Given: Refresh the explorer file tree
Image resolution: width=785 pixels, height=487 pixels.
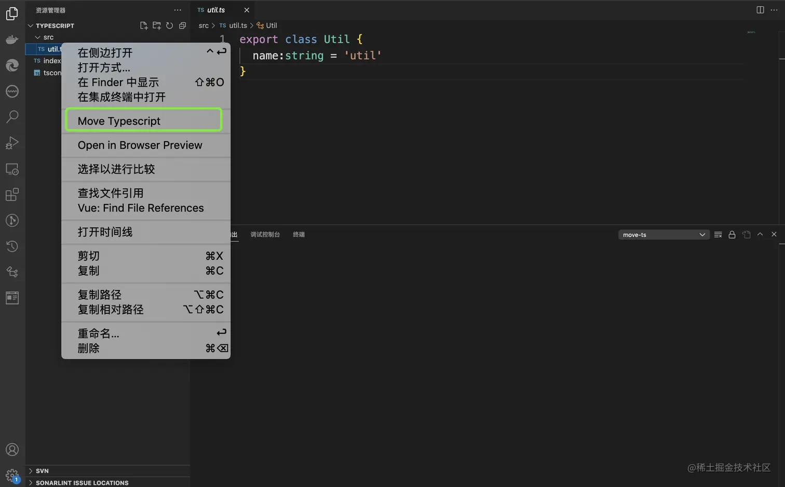Looking at the screenshot, I should [x=170, y=25].
